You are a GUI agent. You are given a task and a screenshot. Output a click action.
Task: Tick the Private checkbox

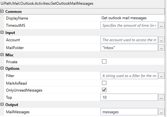click(104, 61)
